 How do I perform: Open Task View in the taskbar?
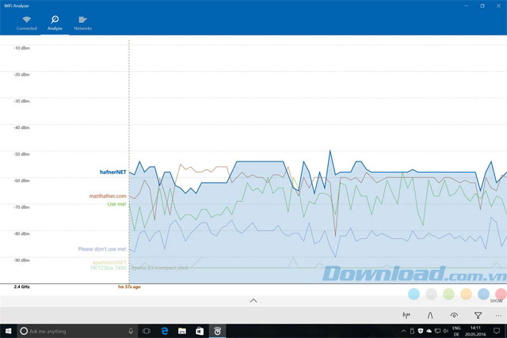(147, 330)
